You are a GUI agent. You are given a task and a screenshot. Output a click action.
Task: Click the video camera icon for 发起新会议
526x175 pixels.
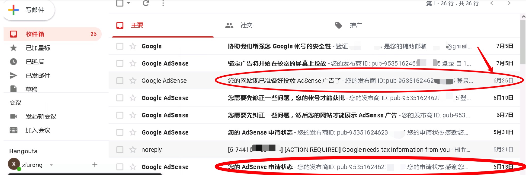tap(13, 116)
